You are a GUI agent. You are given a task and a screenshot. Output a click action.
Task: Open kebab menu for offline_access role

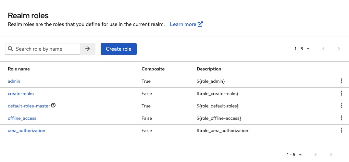(x=342, y=118)
